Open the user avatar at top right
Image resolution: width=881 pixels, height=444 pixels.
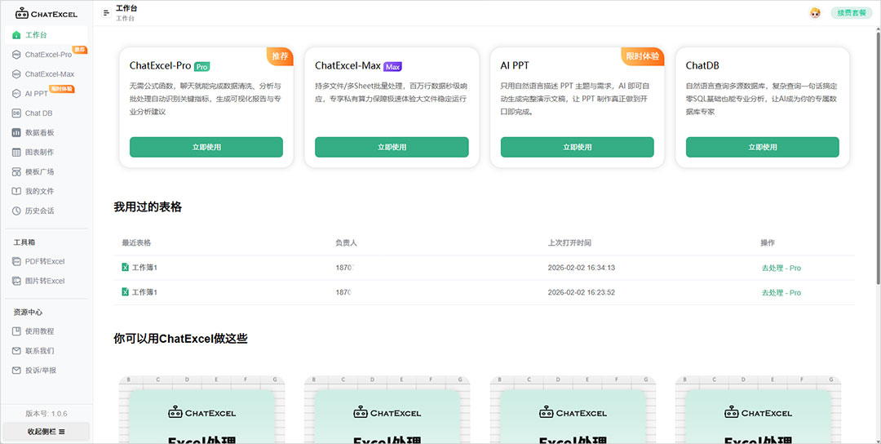[815, 13]
